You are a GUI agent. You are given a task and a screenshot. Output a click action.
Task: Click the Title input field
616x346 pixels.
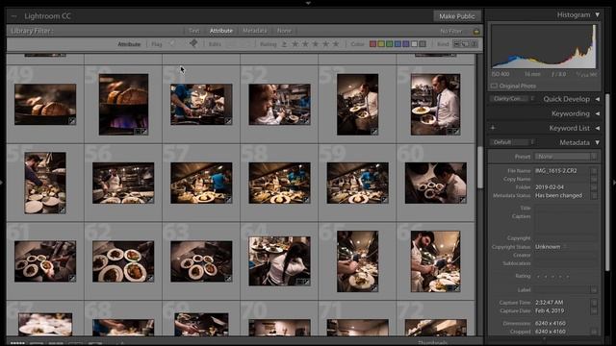[x=566, y=208]
